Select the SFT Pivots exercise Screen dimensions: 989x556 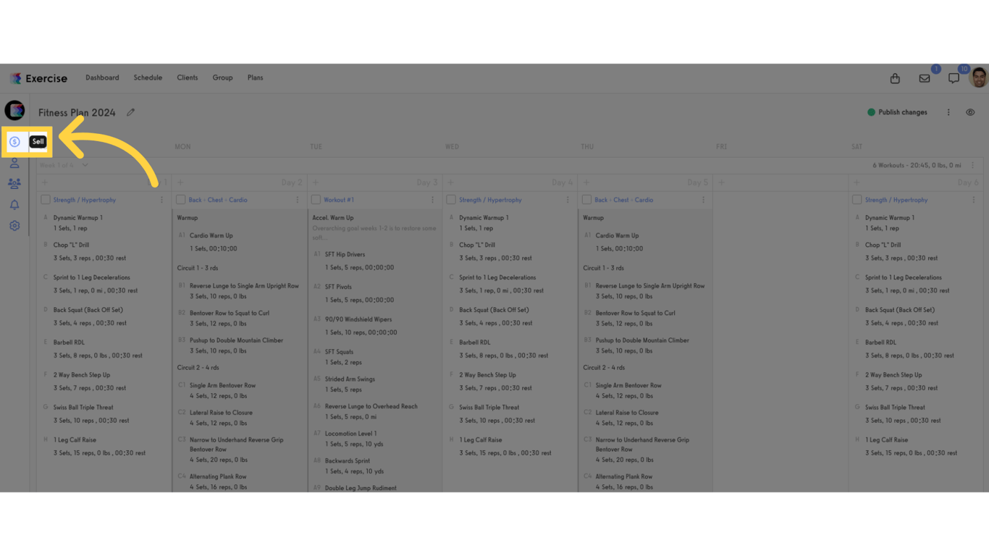click(x=338, y=287)
